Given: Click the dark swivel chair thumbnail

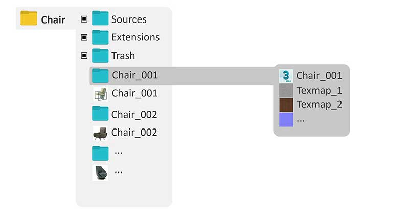Looking at the screenshot, I should coord(100,173).
